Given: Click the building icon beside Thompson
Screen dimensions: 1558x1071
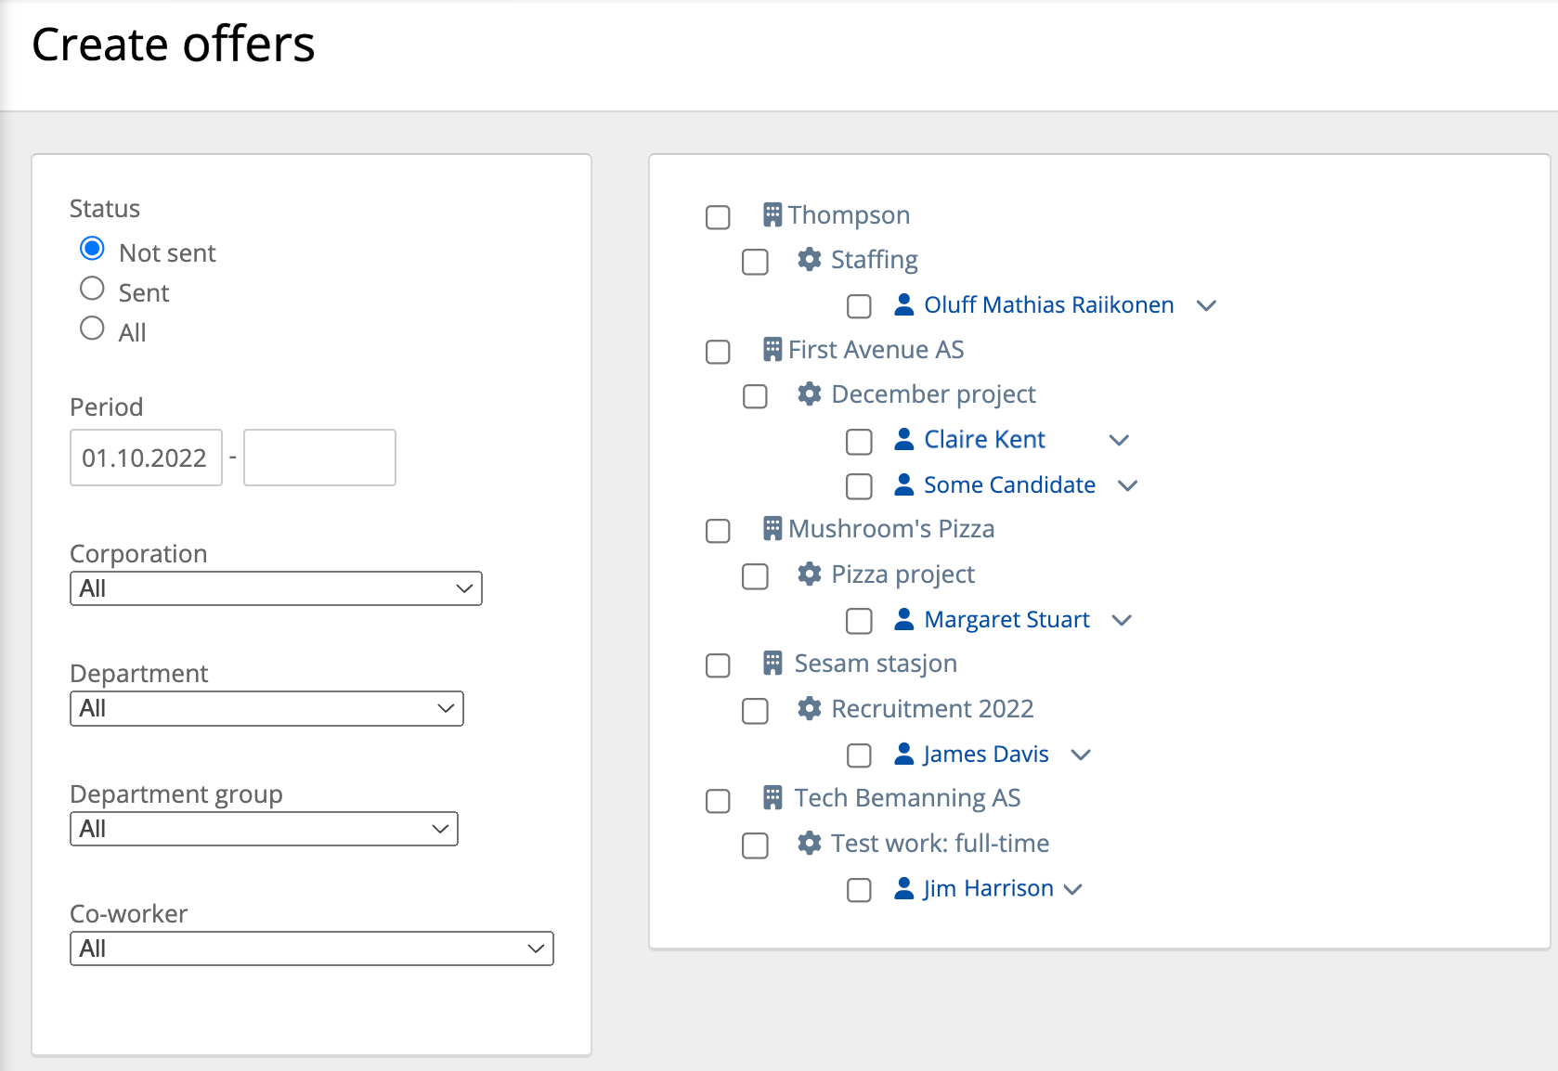Looking at the screenshot, I should point(772,215).
